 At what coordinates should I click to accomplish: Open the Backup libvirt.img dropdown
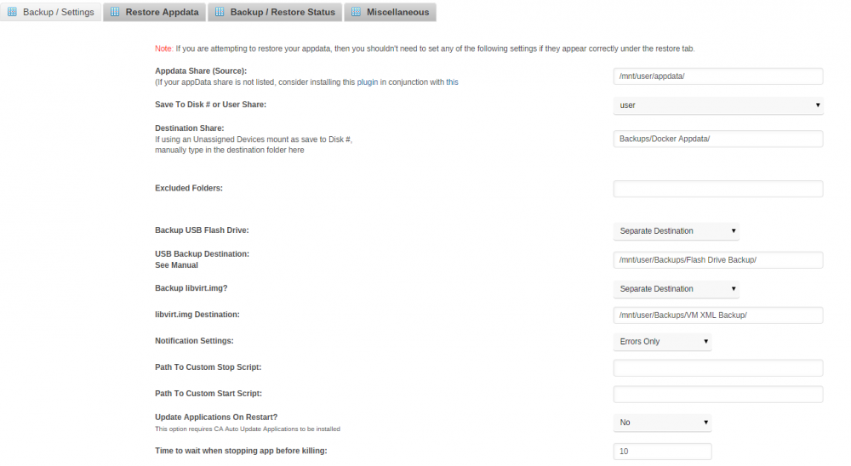pos(677,289)
